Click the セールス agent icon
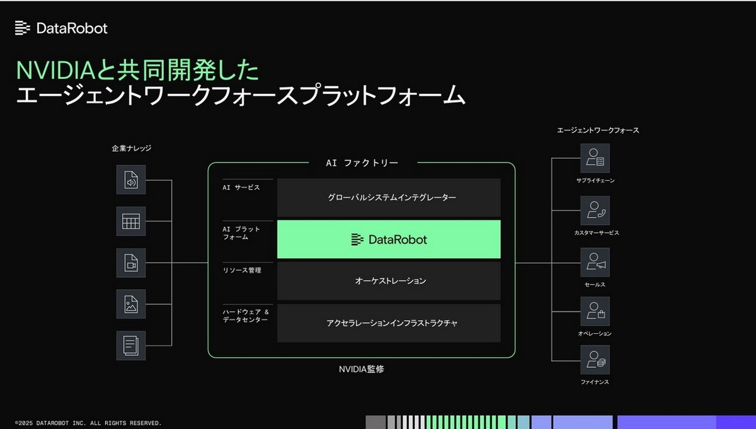The width and height of the screenshot is (756, 429). [x=595, y=263]
